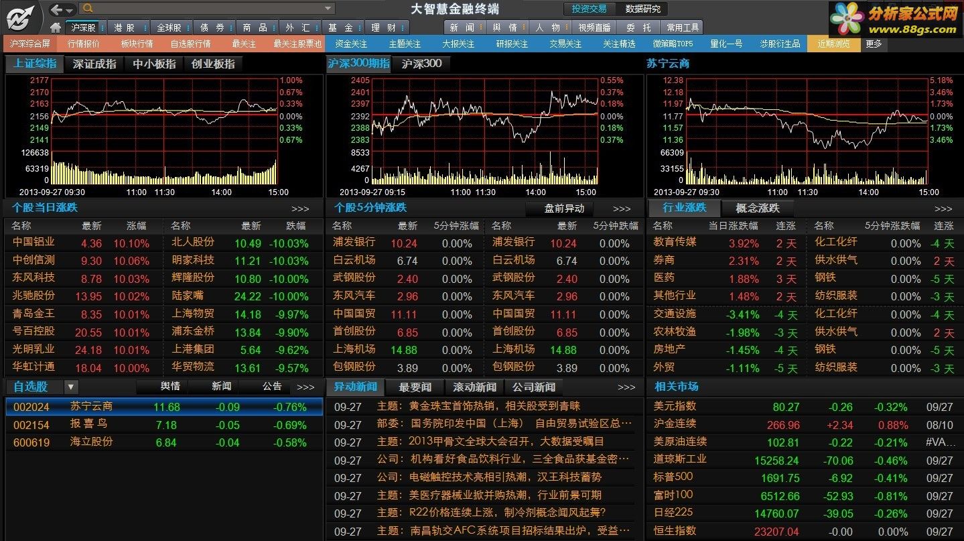Screen dimensions: 964x541
Task: Switch to the 公司新闻 news tab
Action: point(534,387)
